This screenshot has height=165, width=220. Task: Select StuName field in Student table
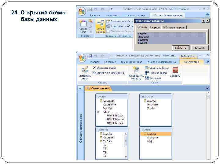click(152, 138)
